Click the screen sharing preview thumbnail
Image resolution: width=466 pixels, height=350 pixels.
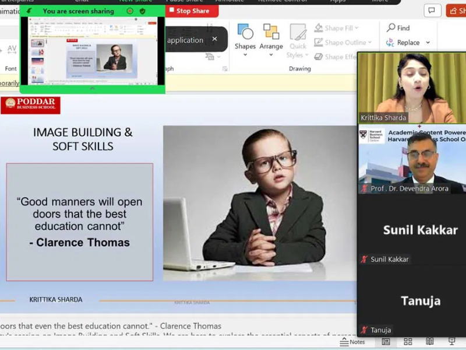click(x=92, y=51)
